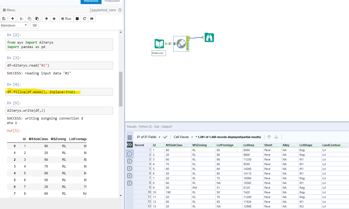Insert a new cell with plus icon
349x209 pixels.
13,19
